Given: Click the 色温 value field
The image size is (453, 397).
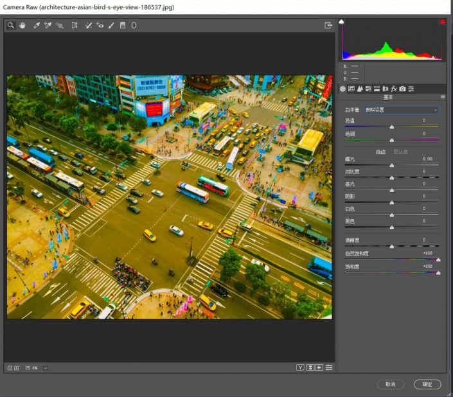Looking at the screenshot, I should pos(424,120).
